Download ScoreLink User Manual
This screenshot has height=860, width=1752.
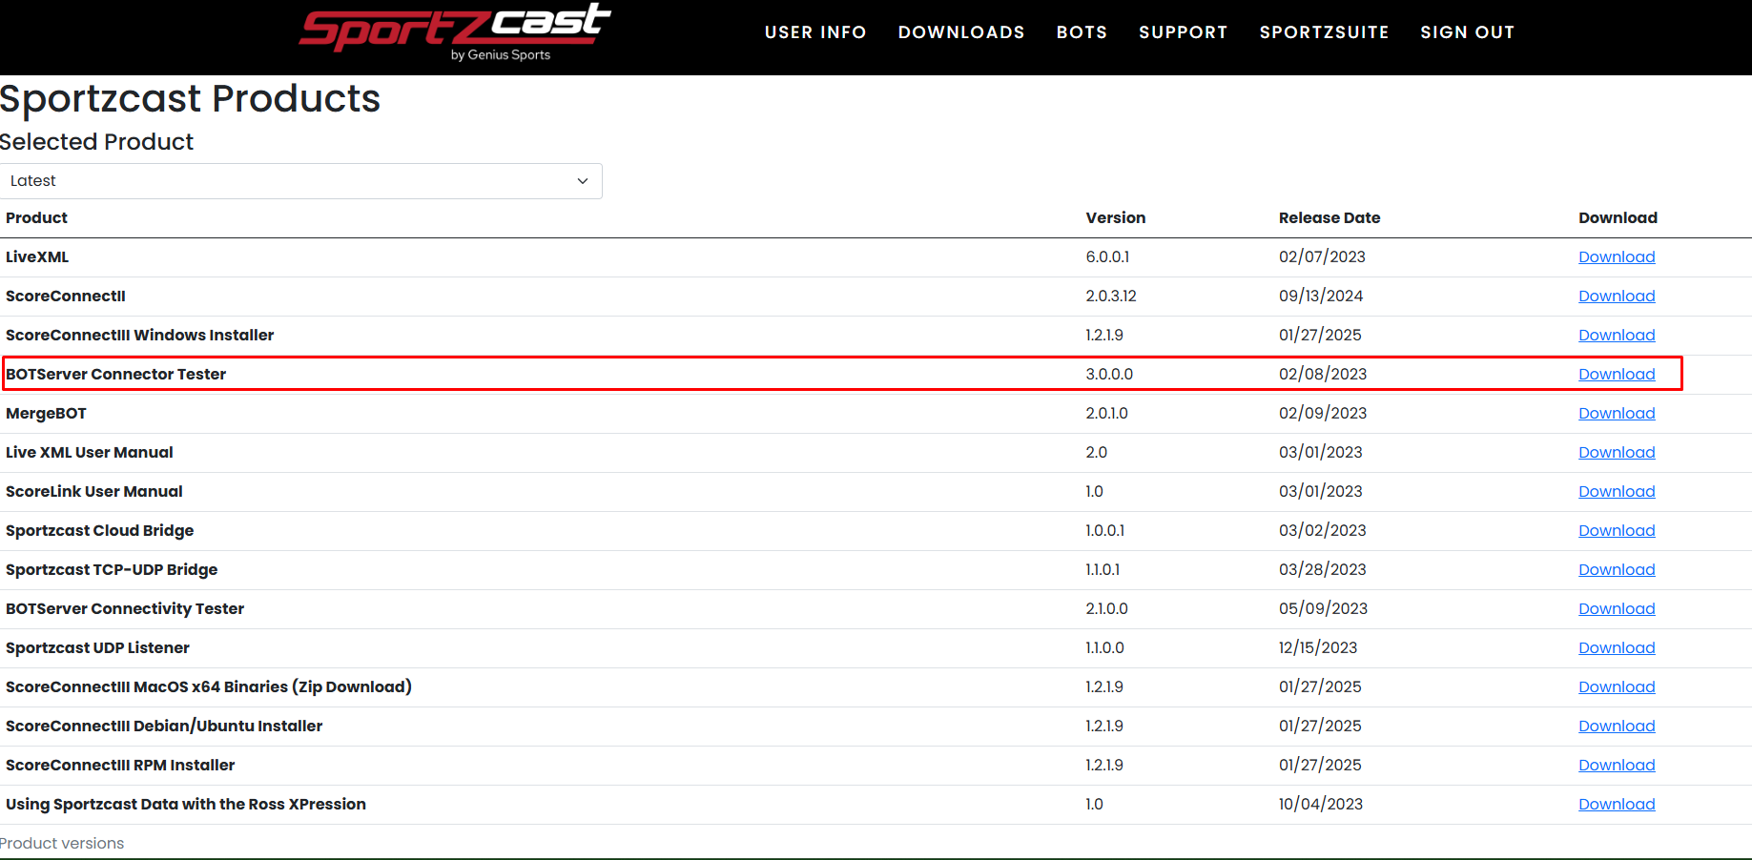point(1617,491)
